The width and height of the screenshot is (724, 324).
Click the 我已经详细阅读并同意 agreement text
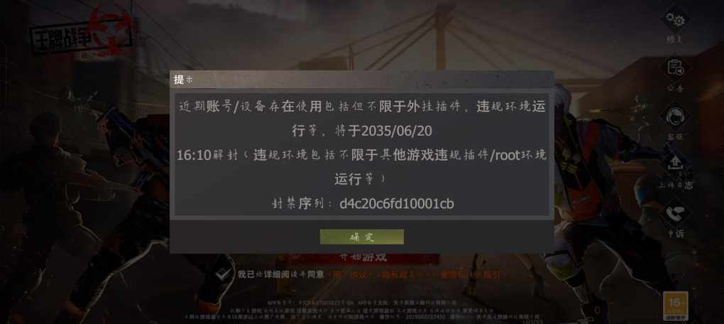(281, 274)
